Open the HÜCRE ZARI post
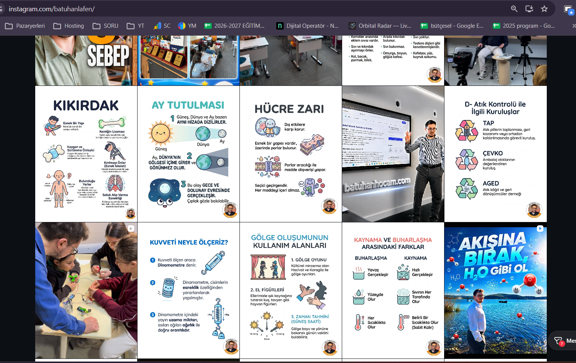The image size is (576, 363). tap(291, 154)
